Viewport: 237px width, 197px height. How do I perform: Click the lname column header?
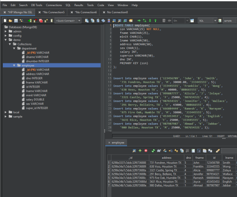[229, 158]
